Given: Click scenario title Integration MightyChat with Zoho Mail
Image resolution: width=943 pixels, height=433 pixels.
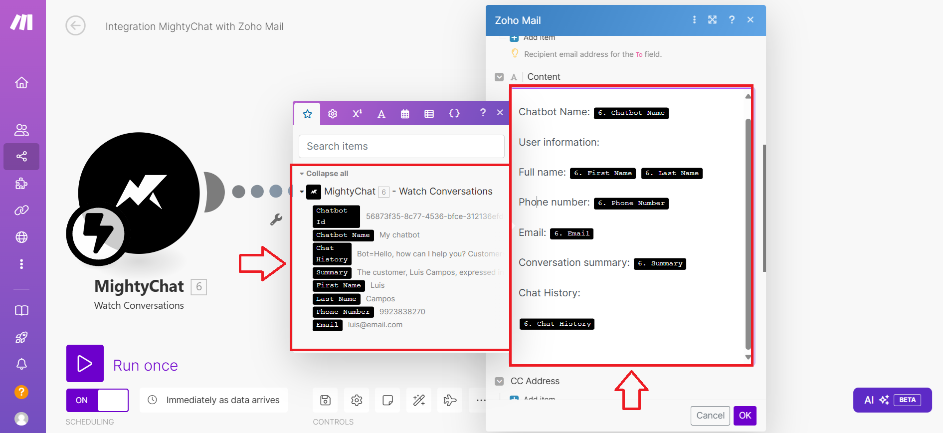Looking at the screenshot, I should pos(194,26).
